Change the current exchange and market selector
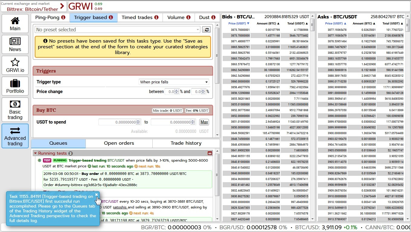411x232 pixels. coord(33,6)
